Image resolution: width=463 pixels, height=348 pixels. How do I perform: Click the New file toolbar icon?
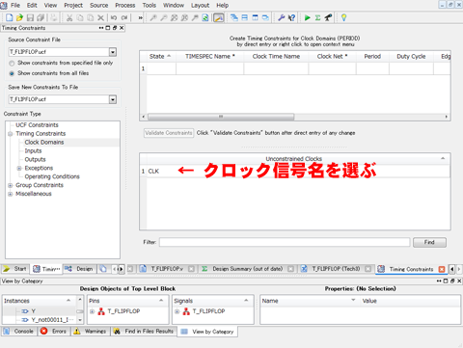click(x=10, y=17)
